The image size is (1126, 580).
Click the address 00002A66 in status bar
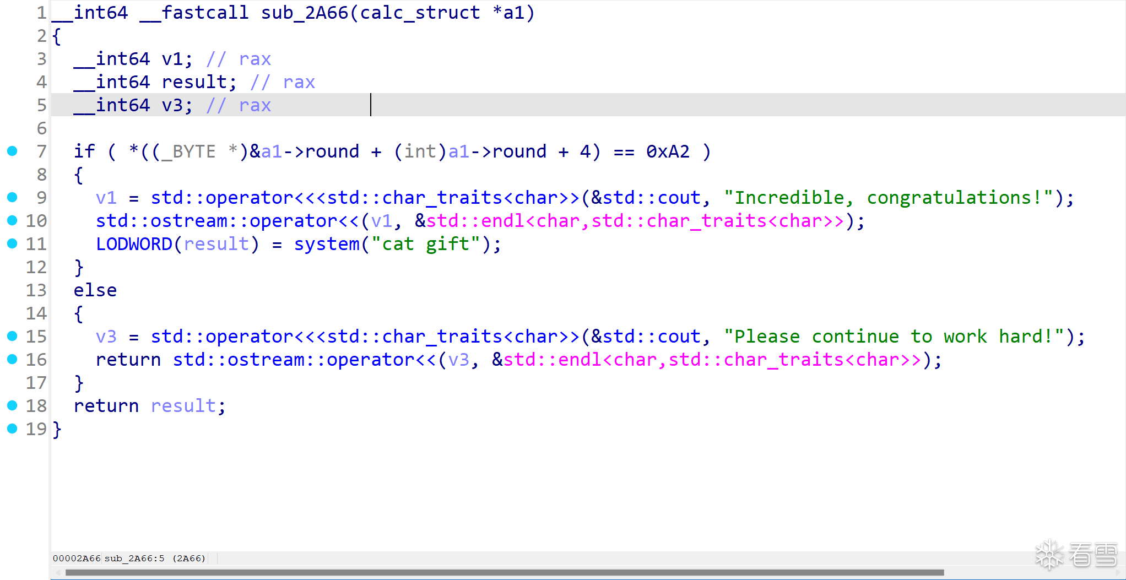coord(77,558)
